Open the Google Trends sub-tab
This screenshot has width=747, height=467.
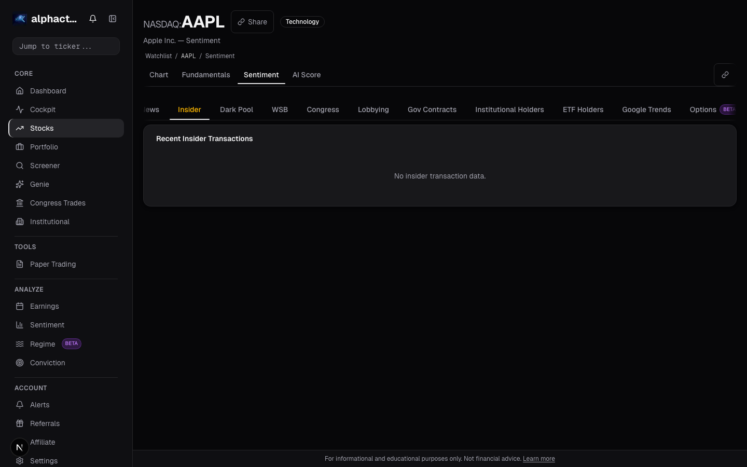[x=646, y=109]
